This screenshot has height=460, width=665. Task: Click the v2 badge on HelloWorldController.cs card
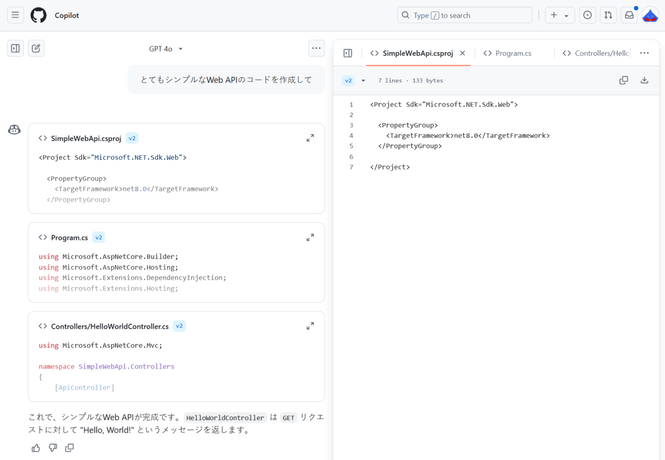(179, 326)
